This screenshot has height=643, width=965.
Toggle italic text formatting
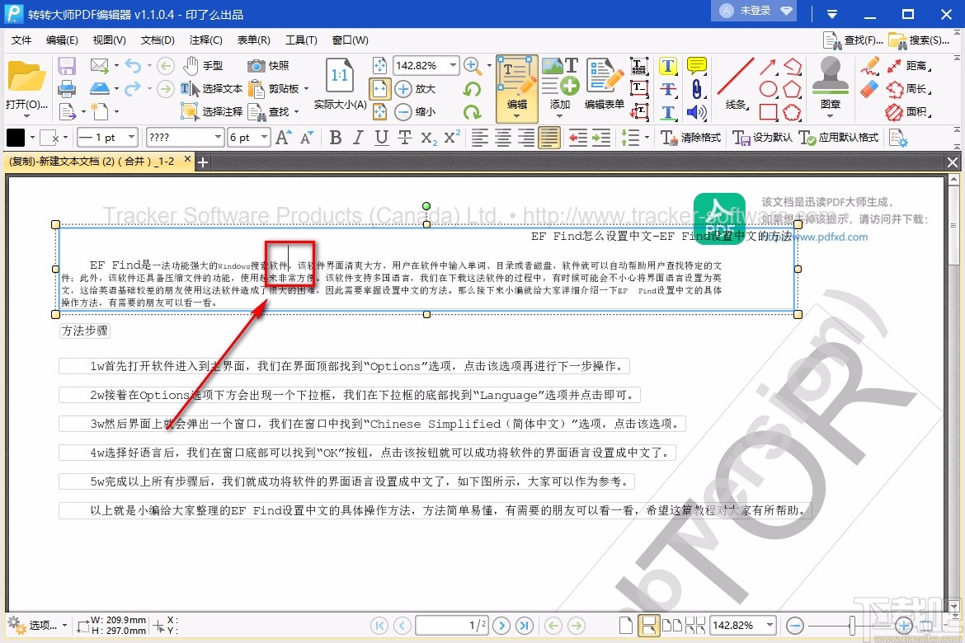pyautogui.click(x=357, y=138)
